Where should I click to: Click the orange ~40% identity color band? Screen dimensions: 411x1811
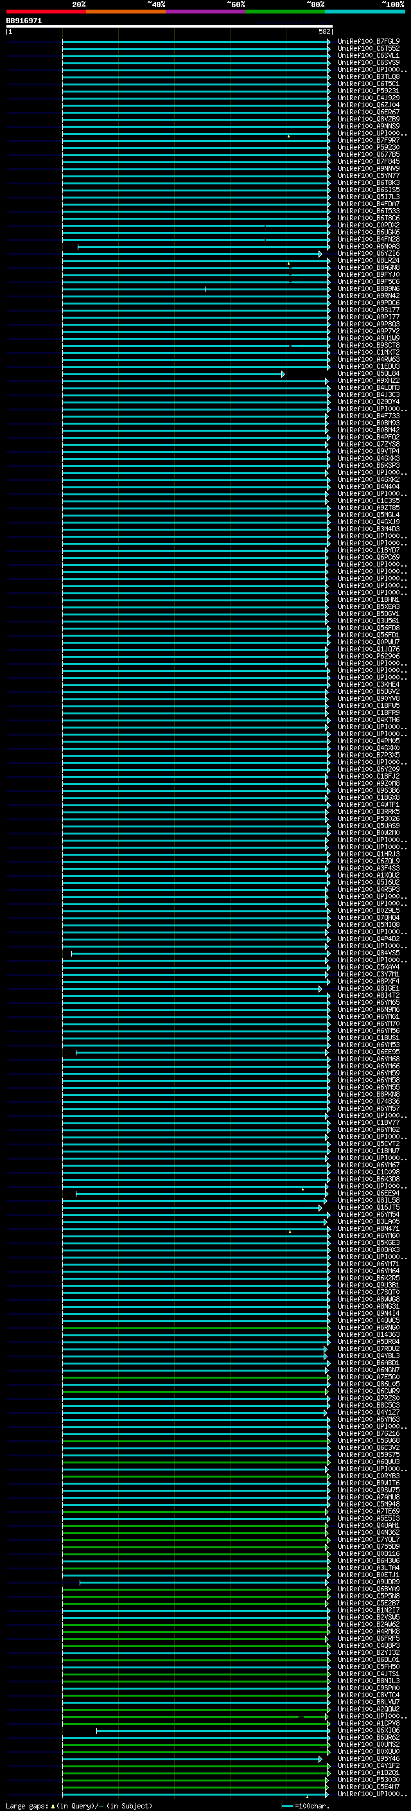pyautogui.click(x=126, y=12)
